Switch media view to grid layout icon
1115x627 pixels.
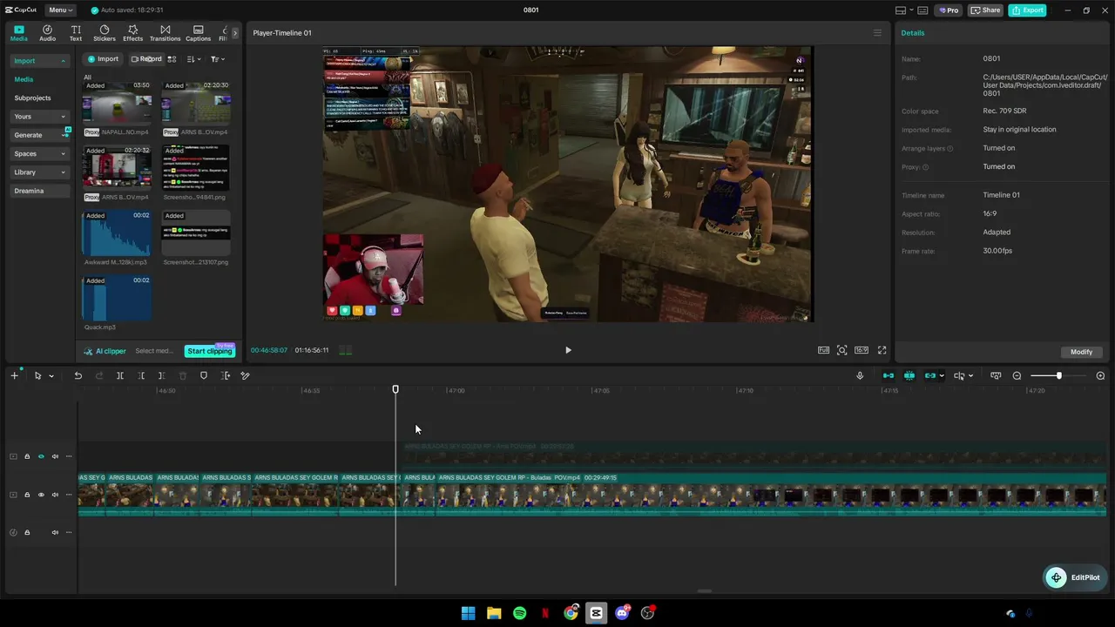click(172, 59)
